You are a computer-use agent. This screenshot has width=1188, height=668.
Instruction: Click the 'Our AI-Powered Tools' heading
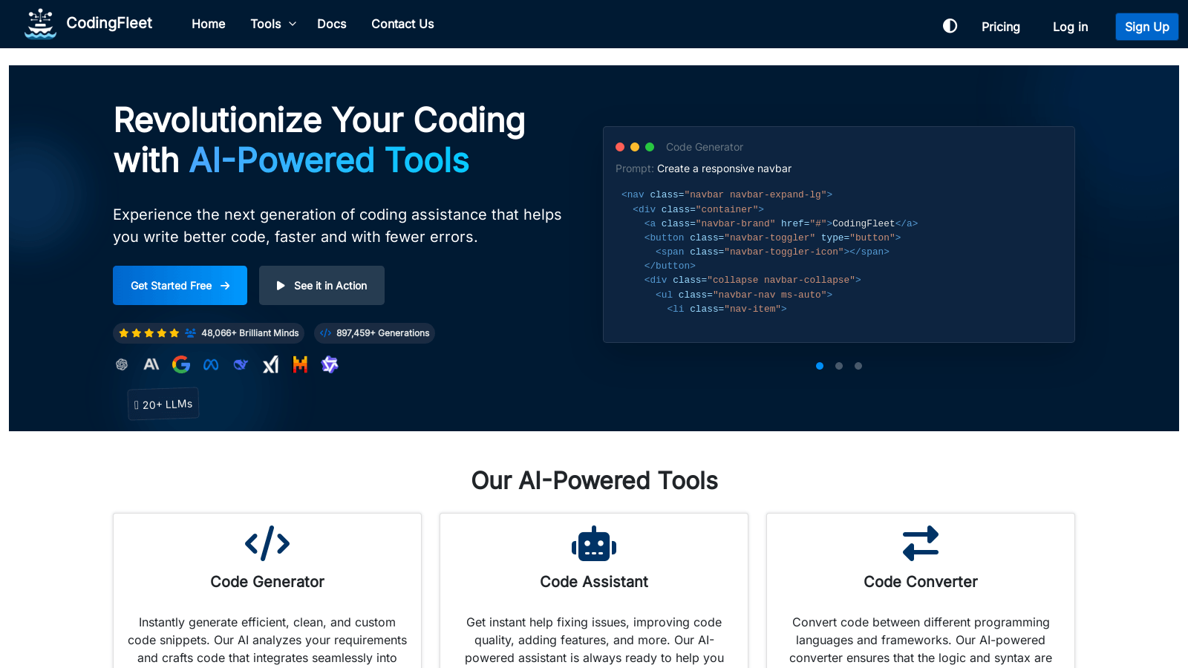pos(594,480)
